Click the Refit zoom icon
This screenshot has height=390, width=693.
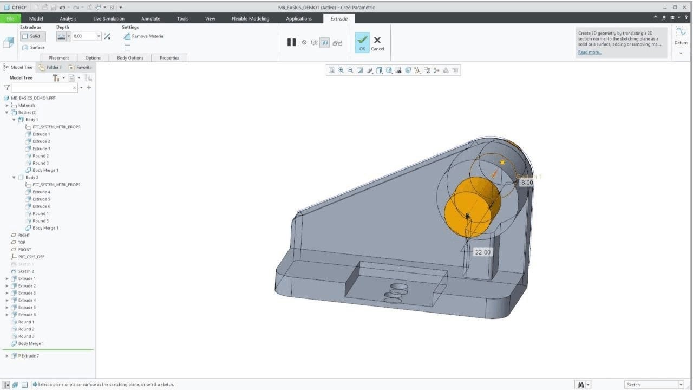click(x=332, y=70)
